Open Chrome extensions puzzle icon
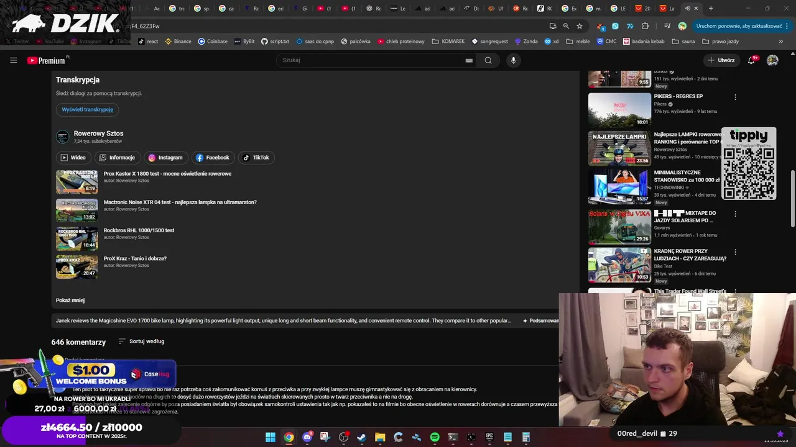This screenshot has width=796, height=447. [x=645, y=26]
